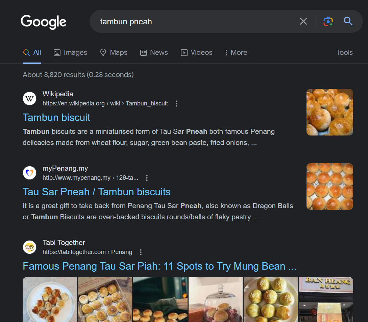The image size is (368, 322).
Task: Open thumbnail of glass dome biscuit
Action: tap(216, 299)
